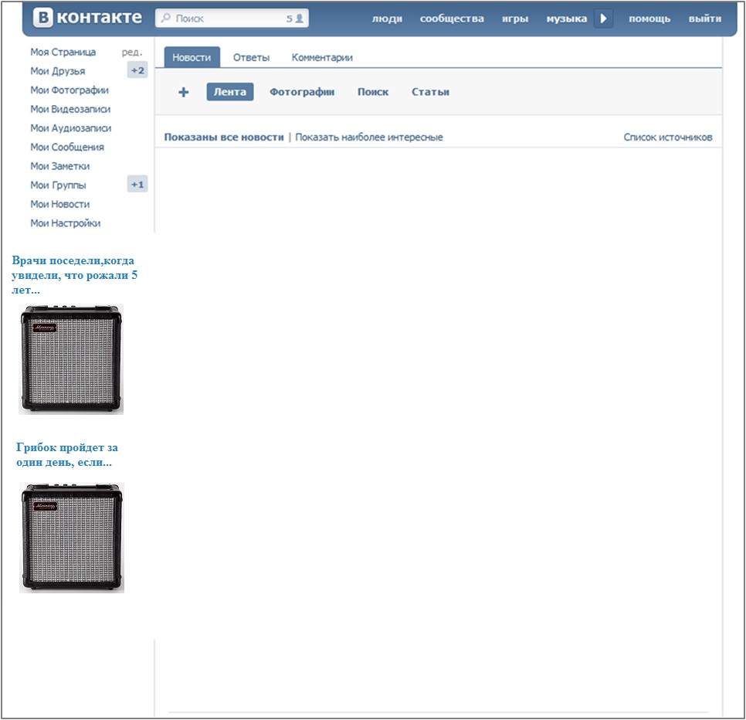Screen dimensions: 746x720
Task: Select the Лента feed filter
Action: (230, 92)
